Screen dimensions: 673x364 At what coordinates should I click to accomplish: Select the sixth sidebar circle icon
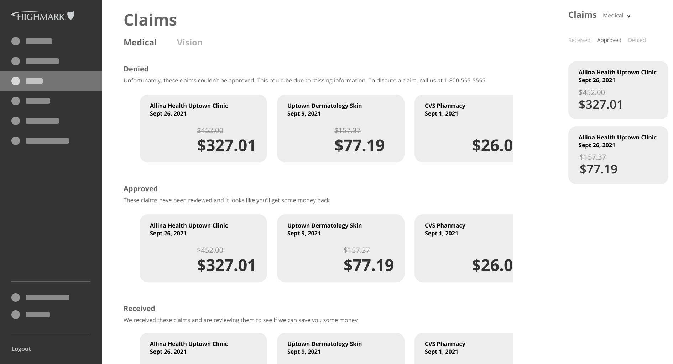(16, 141)
